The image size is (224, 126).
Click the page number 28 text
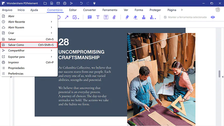(x=64, y=42)
